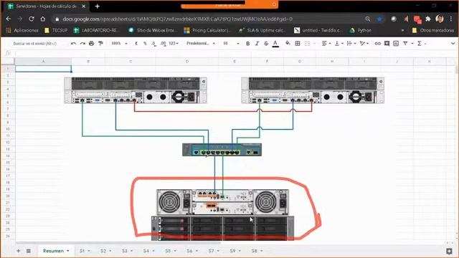Select the left server image
The width and height of the screenshot is (459, 258).
(136, 90)
